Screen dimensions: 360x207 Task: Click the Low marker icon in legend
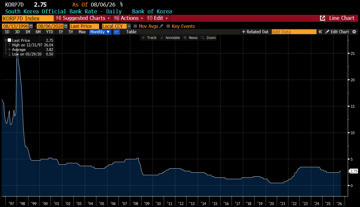(x=9, y=54)
